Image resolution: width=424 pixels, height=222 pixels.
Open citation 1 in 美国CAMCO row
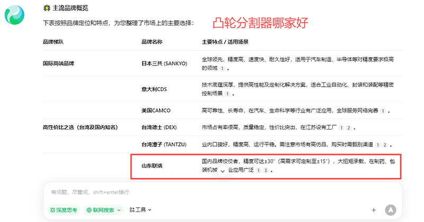pos(383,111)
